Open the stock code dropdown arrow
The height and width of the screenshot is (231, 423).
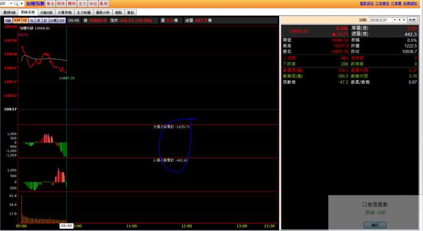[x=11, y=4]
